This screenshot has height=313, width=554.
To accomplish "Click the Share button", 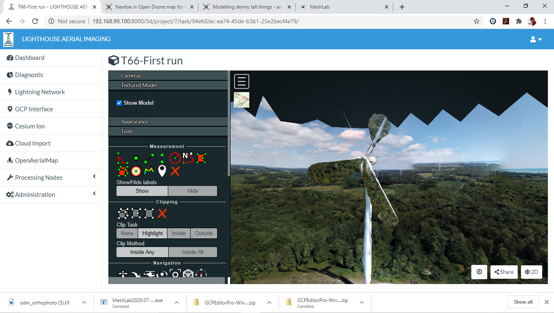I will [504, 272].
